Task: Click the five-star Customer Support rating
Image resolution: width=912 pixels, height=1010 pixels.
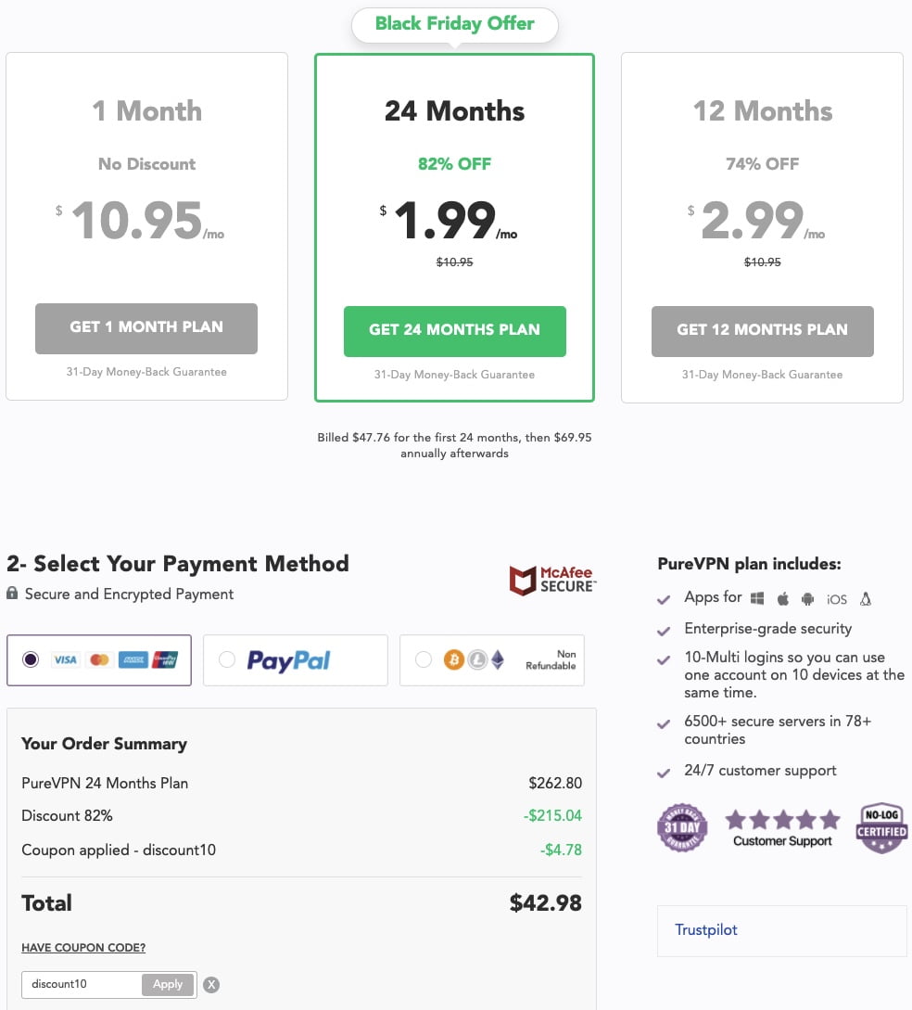Action: [x=782, y=827]
